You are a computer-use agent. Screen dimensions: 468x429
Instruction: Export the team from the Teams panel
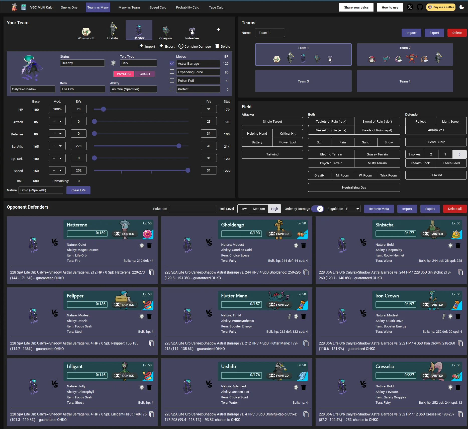(434, 33)
